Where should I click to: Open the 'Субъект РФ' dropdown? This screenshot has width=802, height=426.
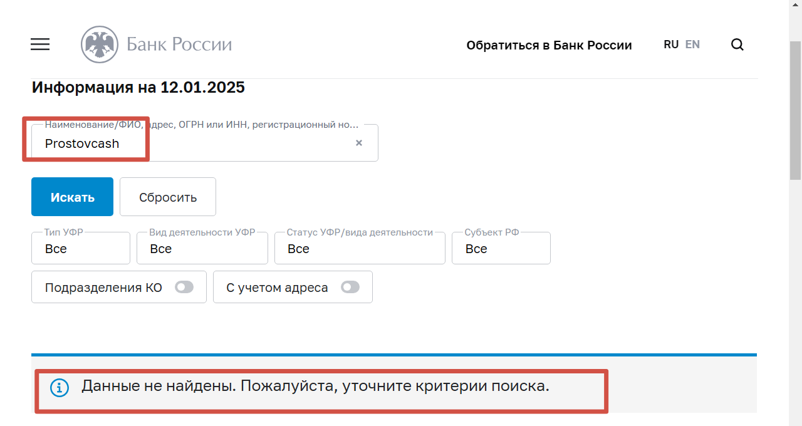point(501,248)
